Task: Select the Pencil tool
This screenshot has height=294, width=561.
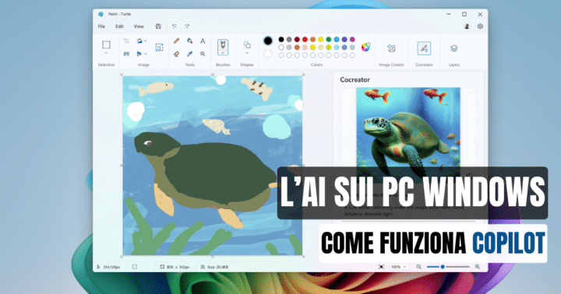Action: point(176,41)
